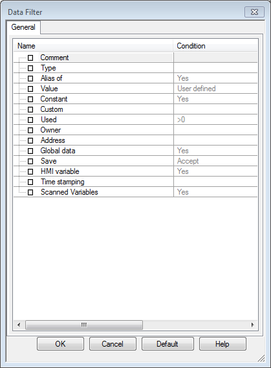This screenshot has height=368, width=271.
Task: Open the Save condition cell showing Accept
Action: tap(215, 161)
